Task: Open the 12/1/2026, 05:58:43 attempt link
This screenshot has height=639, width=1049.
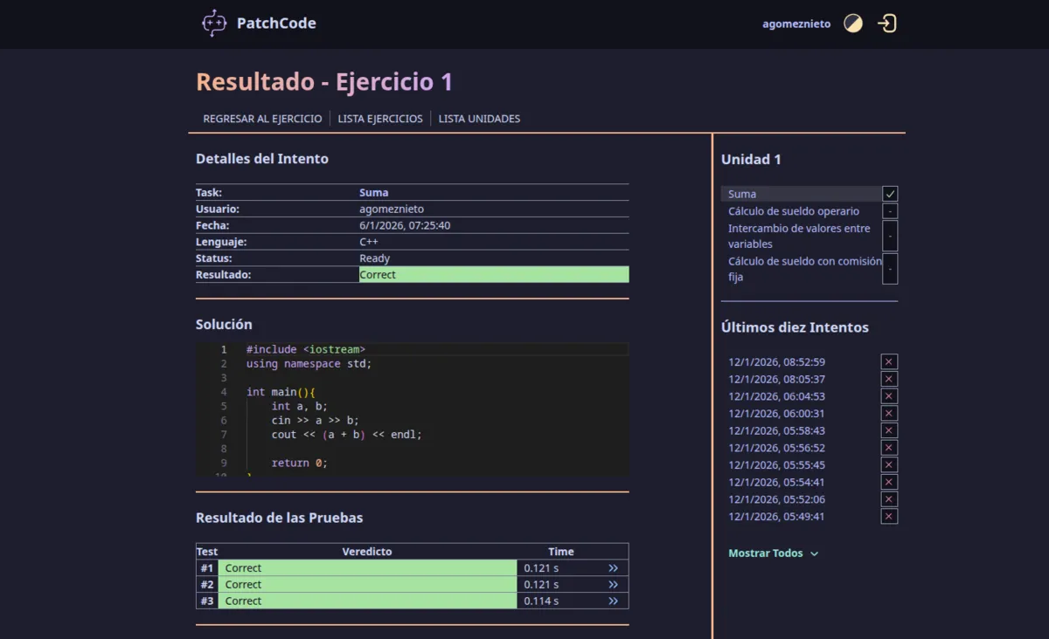Action: [776, 430]
